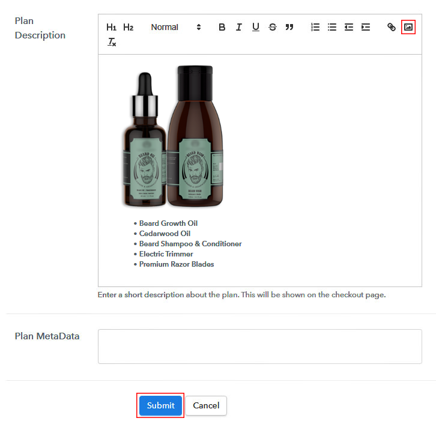Apply Heading 1 format
The width and height of the screenshot is (436, 430).
111,27
